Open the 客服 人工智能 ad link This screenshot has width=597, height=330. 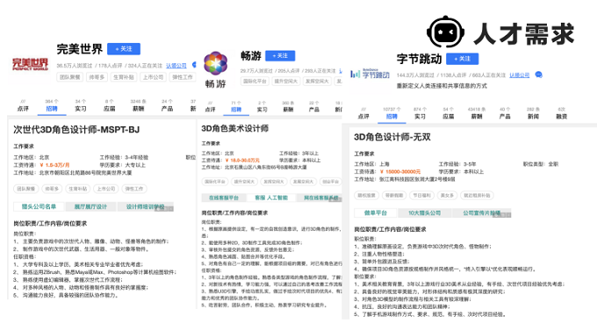[271, 198]
